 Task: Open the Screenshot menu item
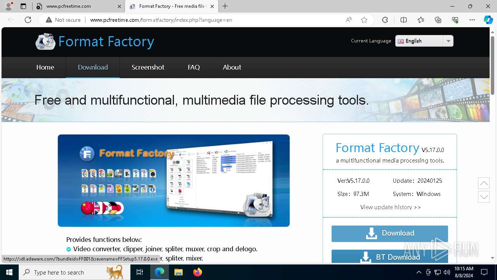tap(148, 67)
